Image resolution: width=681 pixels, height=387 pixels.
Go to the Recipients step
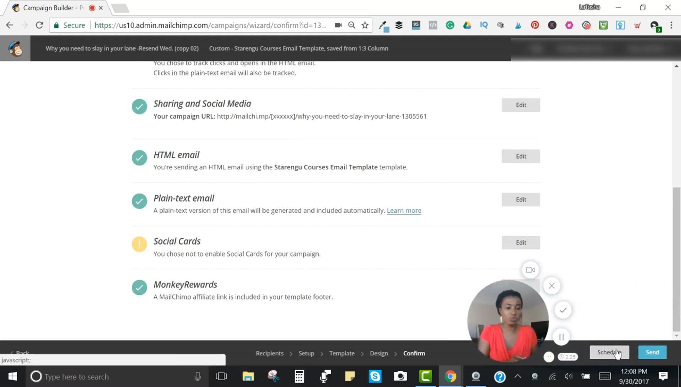tap(270, 353)
